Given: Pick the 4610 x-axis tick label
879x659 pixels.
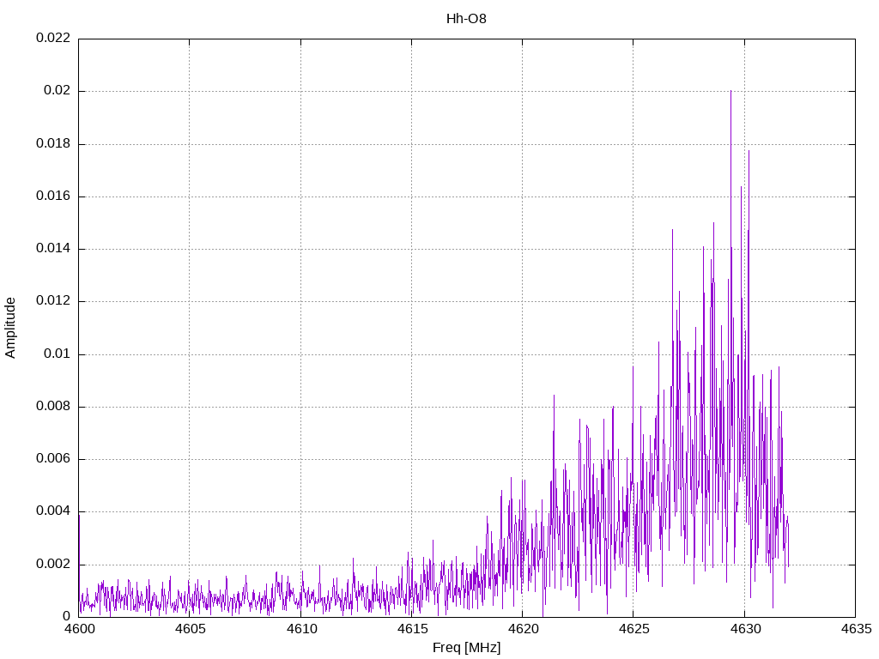Looking at the screenshot, I should pos(300,630).
